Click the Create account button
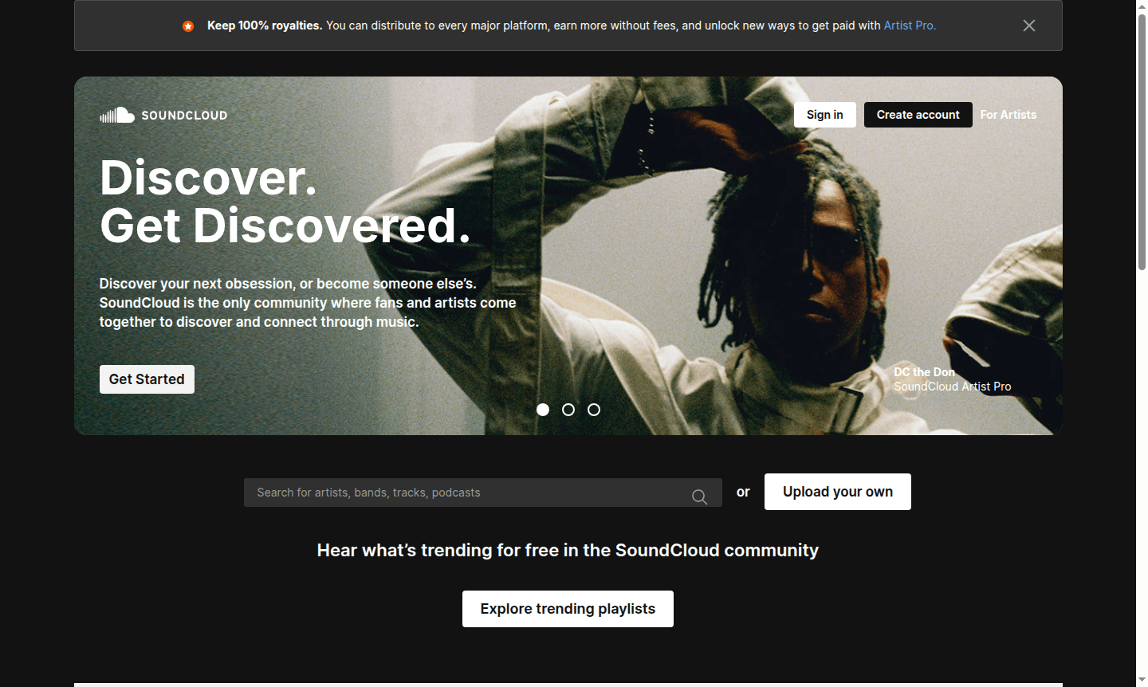 [918, 115]
